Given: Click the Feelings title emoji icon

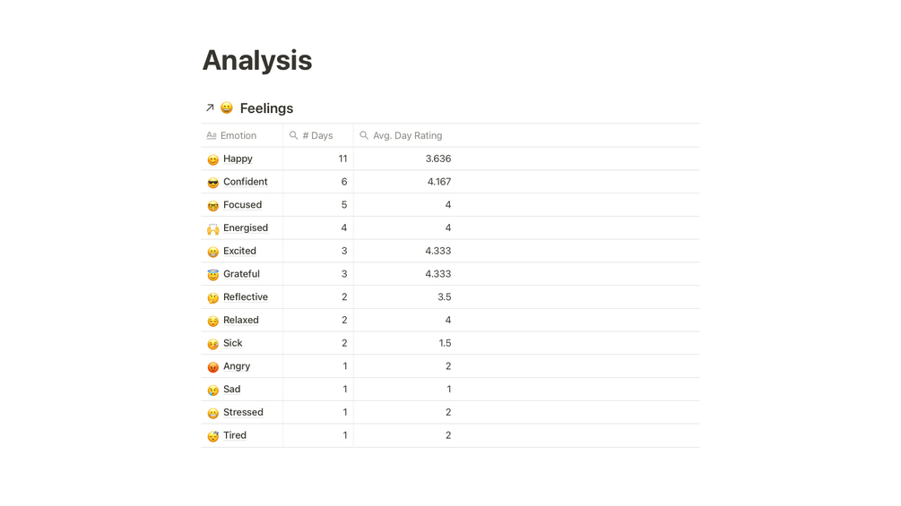Looking at the screenshot, I should tap(227, 107).
